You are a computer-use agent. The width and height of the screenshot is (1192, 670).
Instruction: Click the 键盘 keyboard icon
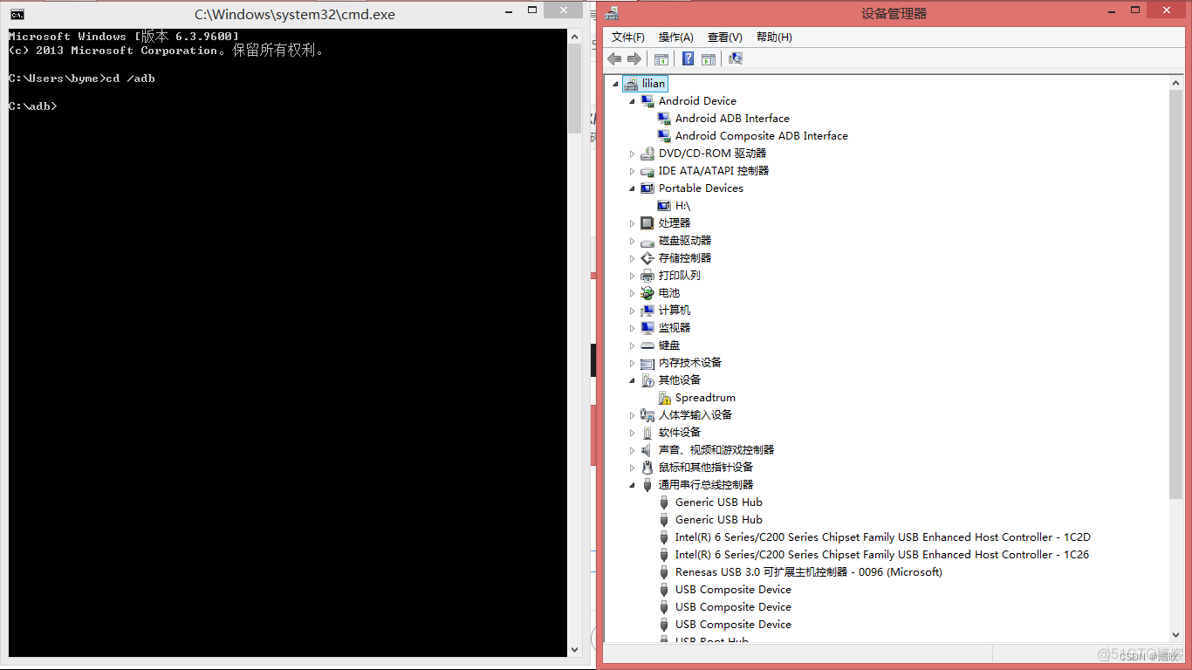coord(647,345)
